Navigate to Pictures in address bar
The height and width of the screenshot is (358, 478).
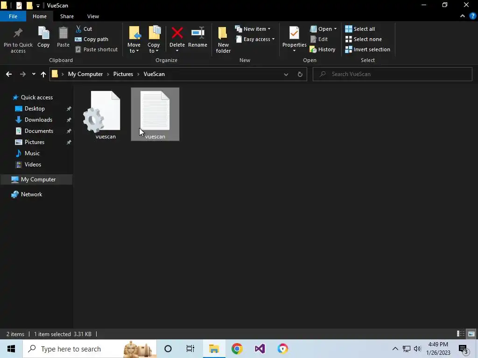pyautogui.click(x=123, y=74)
